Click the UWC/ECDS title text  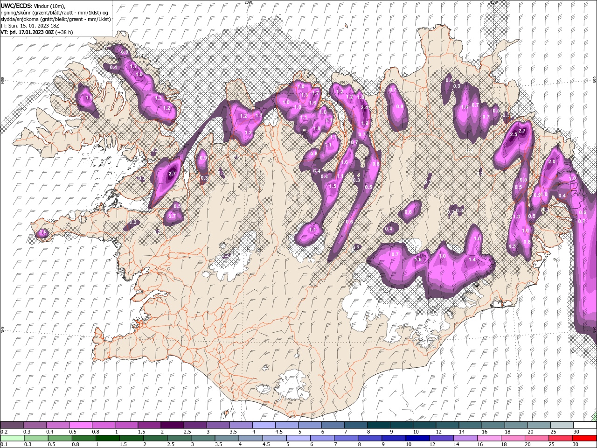pyautogui.click(x=15, y=6)
